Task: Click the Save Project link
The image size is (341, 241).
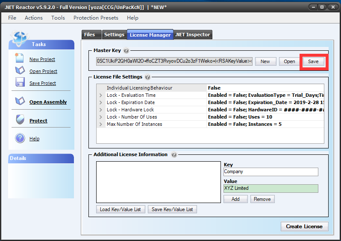Action: pos(43,83)
